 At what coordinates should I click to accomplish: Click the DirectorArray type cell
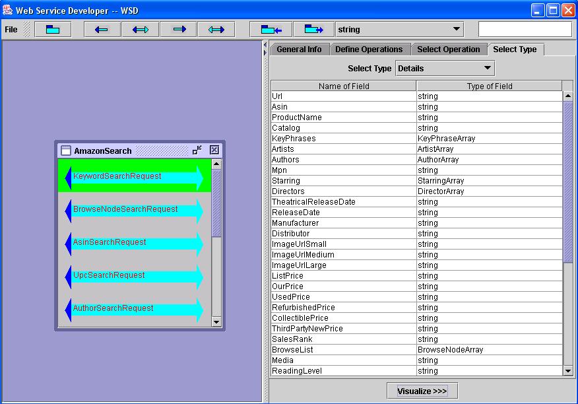489,191
